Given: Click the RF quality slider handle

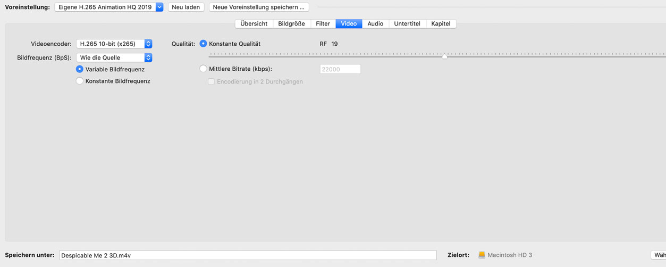Looking at the screenshot, I should (444, 56).
